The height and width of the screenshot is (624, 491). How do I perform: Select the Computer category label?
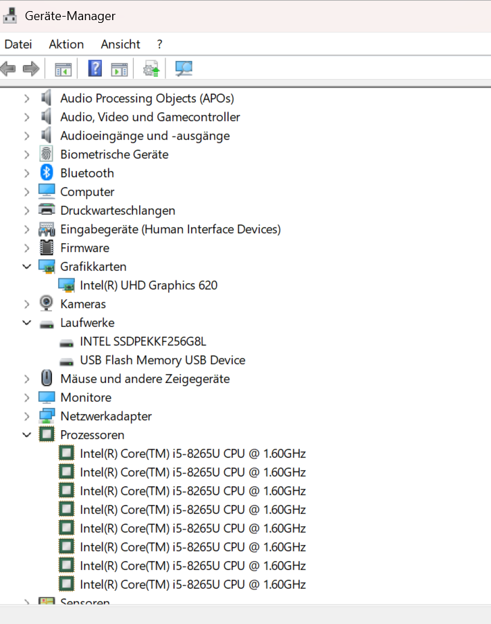pos(87,192)
